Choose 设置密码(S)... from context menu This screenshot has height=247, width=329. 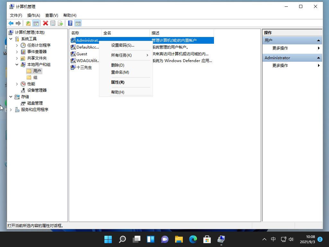122,45
